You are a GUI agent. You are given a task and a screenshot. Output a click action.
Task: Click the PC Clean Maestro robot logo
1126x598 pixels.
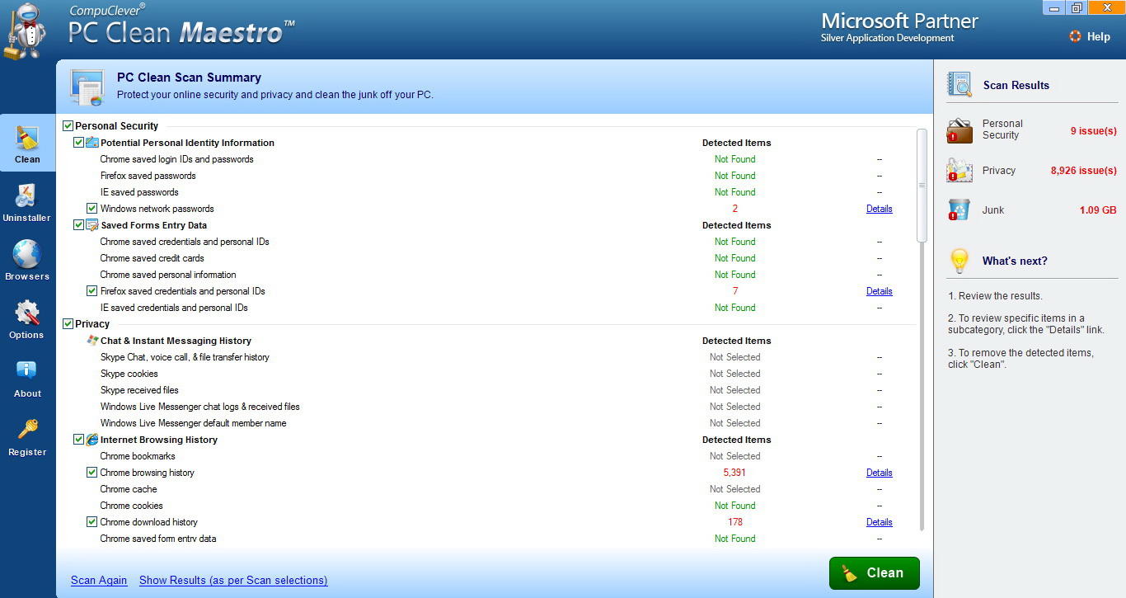(25, 31)
